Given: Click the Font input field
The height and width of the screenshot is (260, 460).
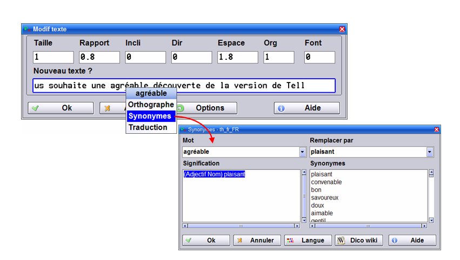Looking at the screenshot, I should [319, 57].
